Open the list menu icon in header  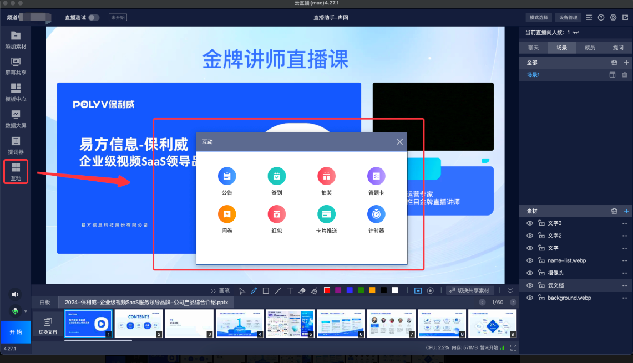click(589, 17)
